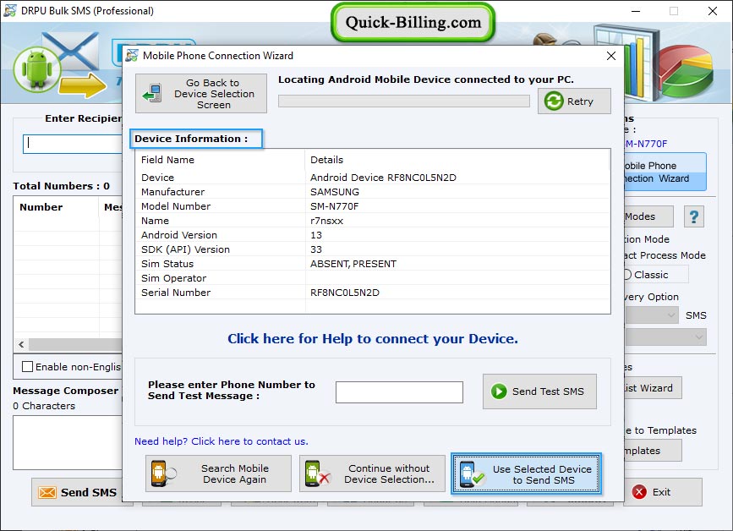Select the Manufacturer SAMSUNG cell

tap(335, 192)
